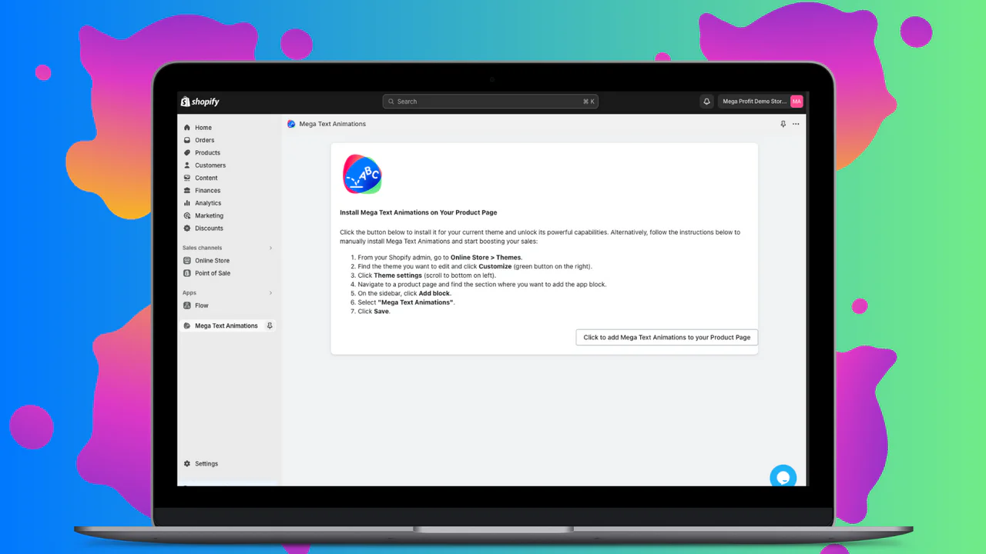Click the Mega Text Animations ABC logo
Viewport: 986px width, 554px height.
pyautogui.click(x=362, y=174)
